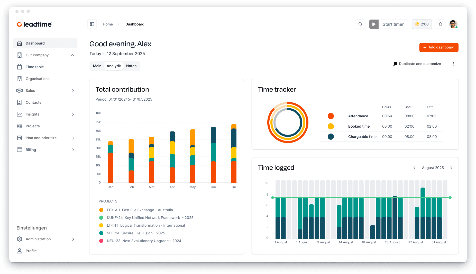This screenshot has width=476, height=274.
Task: Click the Duplicate and customize copy icon
Action: point(395,64)
